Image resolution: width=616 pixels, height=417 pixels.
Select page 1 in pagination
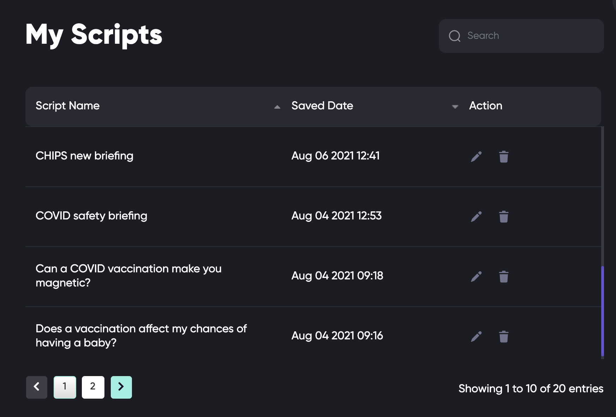[x=65, y=387]
